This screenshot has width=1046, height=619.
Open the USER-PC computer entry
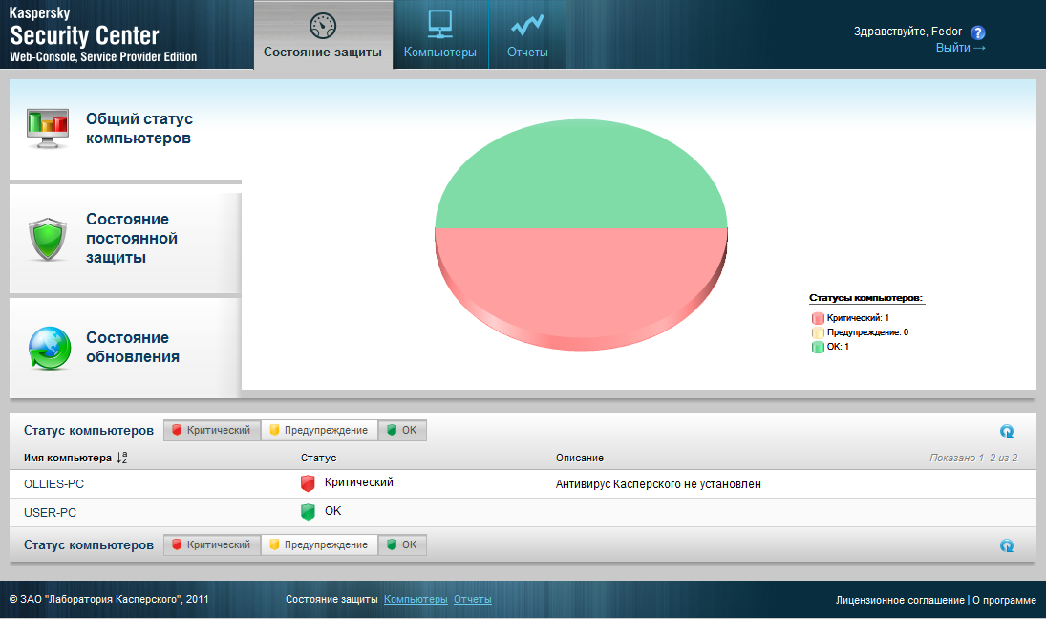click(50, 513)
